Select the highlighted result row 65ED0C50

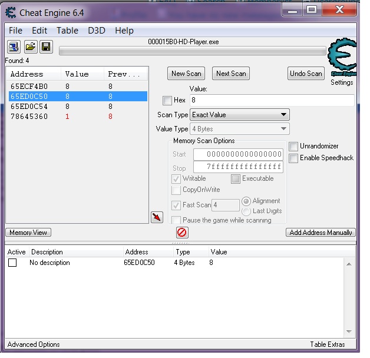tap(78, 97)
